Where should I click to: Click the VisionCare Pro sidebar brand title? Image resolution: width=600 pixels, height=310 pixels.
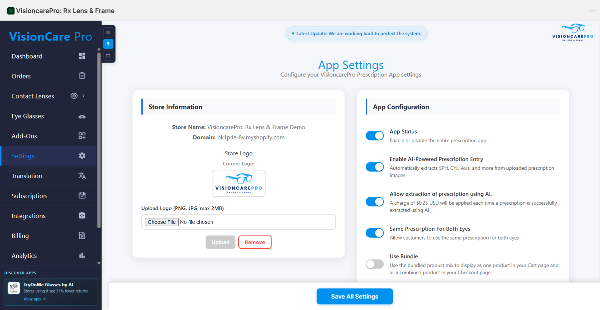point(51,37)
